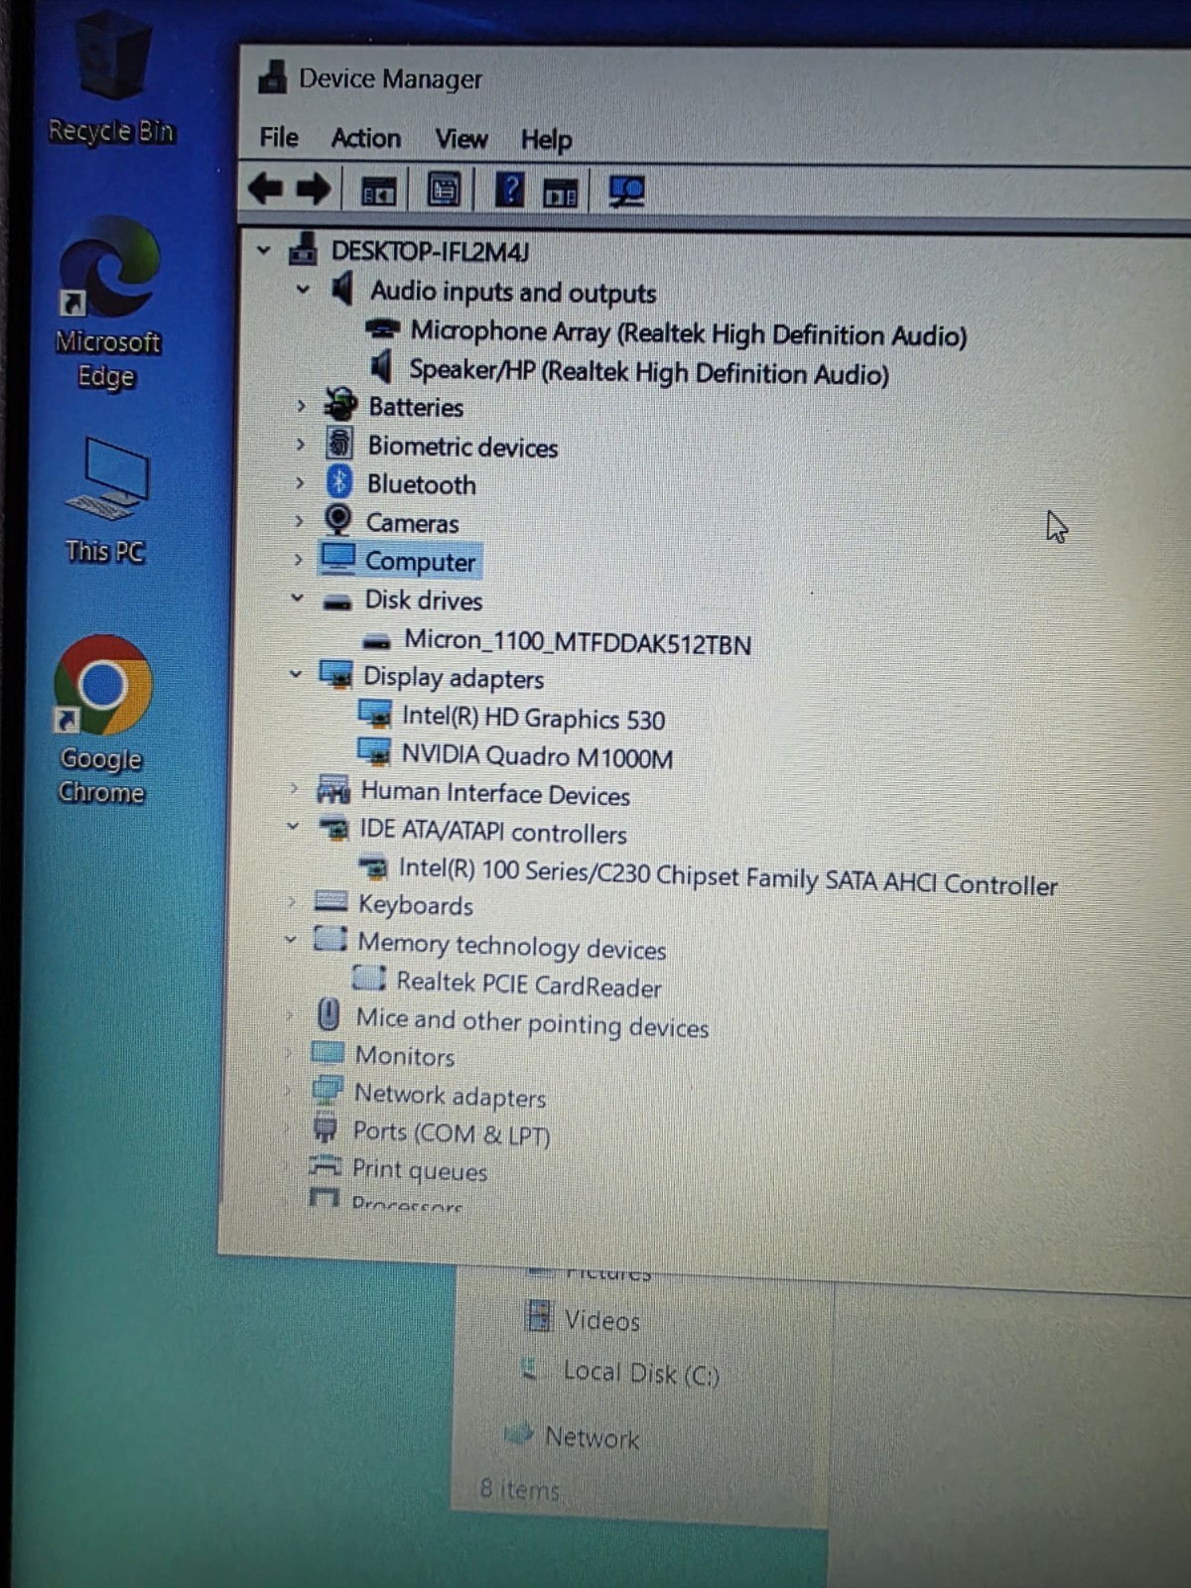Select the Keyboards category label
Screen dimensions: 1191x1588
(416, 904)
